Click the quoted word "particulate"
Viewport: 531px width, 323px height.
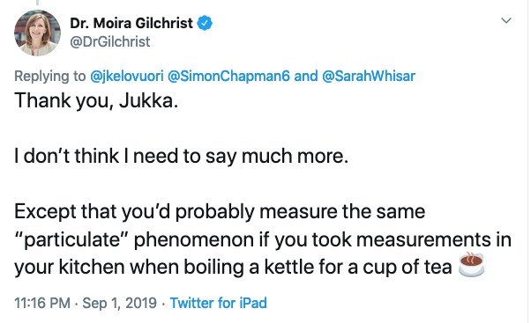pyautogui.click(x=71, y=239)
